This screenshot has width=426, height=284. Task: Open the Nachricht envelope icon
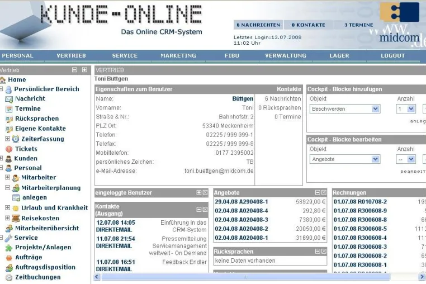tap(9, 99)
